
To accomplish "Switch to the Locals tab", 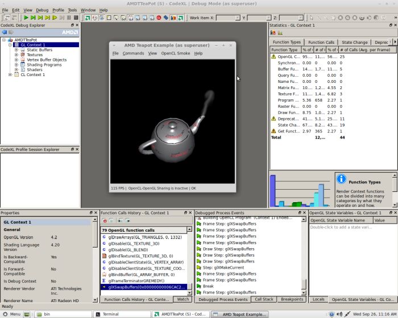I will click(x=318, y=299).
